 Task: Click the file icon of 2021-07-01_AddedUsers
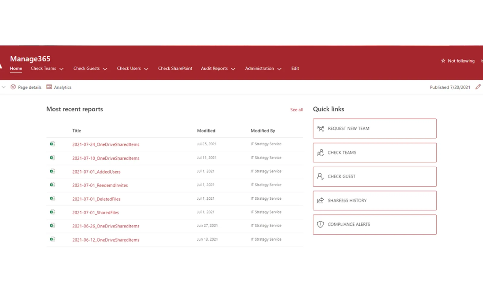tap(52, 171)
